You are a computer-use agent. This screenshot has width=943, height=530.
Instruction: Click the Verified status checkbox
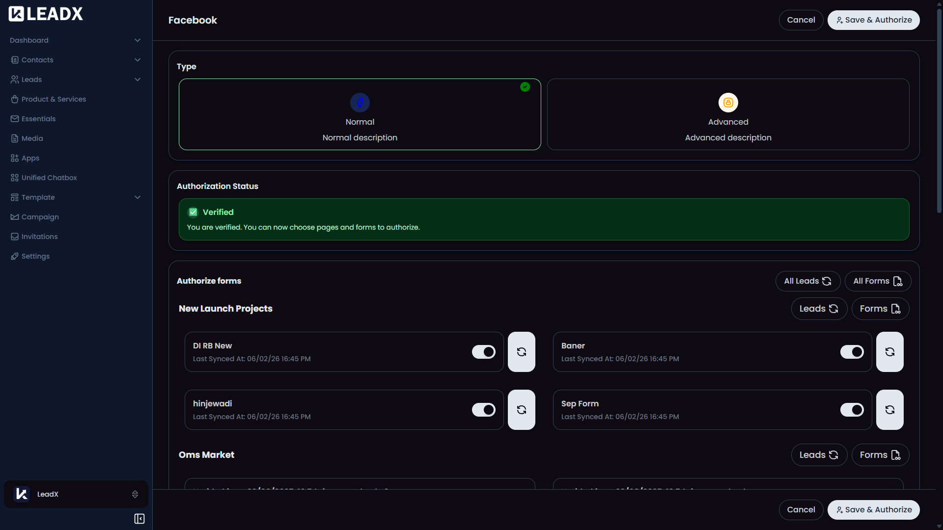point(193,212)
